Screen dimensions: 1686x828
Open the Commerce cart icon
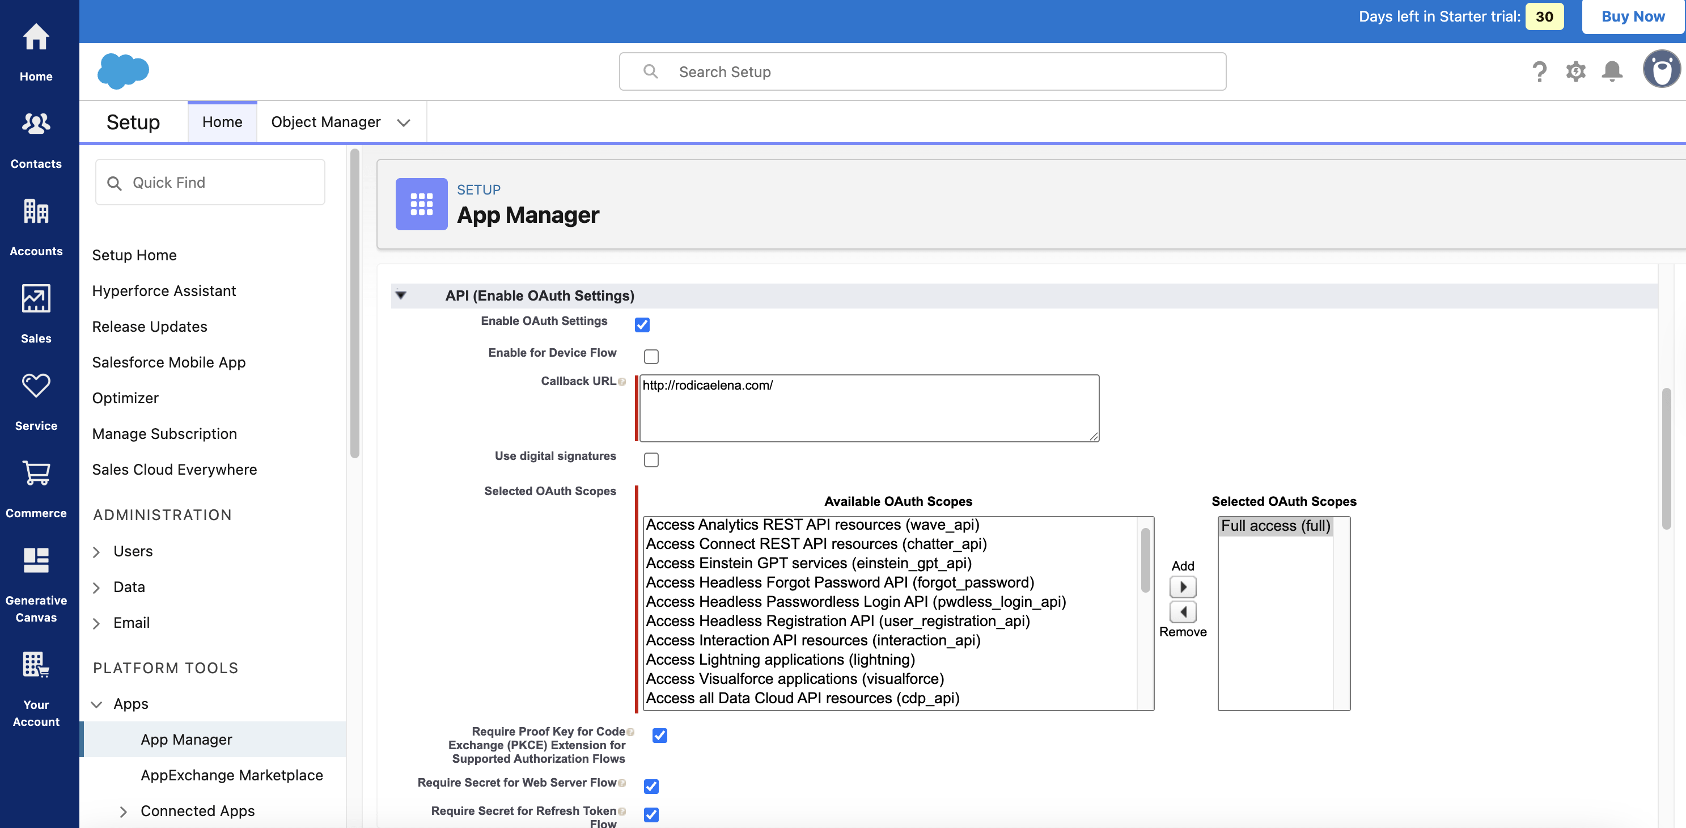[x=36, y=473]
